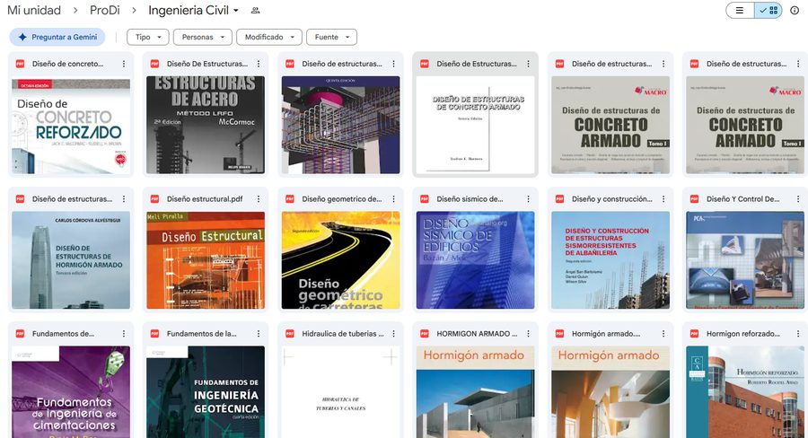Open three-dot menu on Hormigón Armado skyscraper card

click(124, 199)
